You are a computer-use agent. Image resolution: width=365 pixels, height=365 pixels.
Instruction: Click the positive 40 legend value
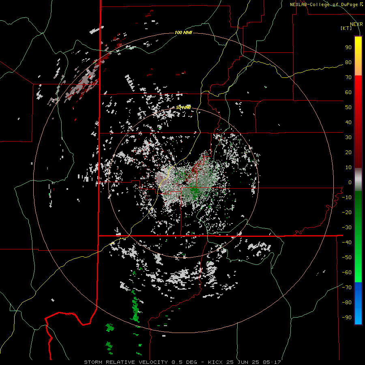click(x=348, y=122)
